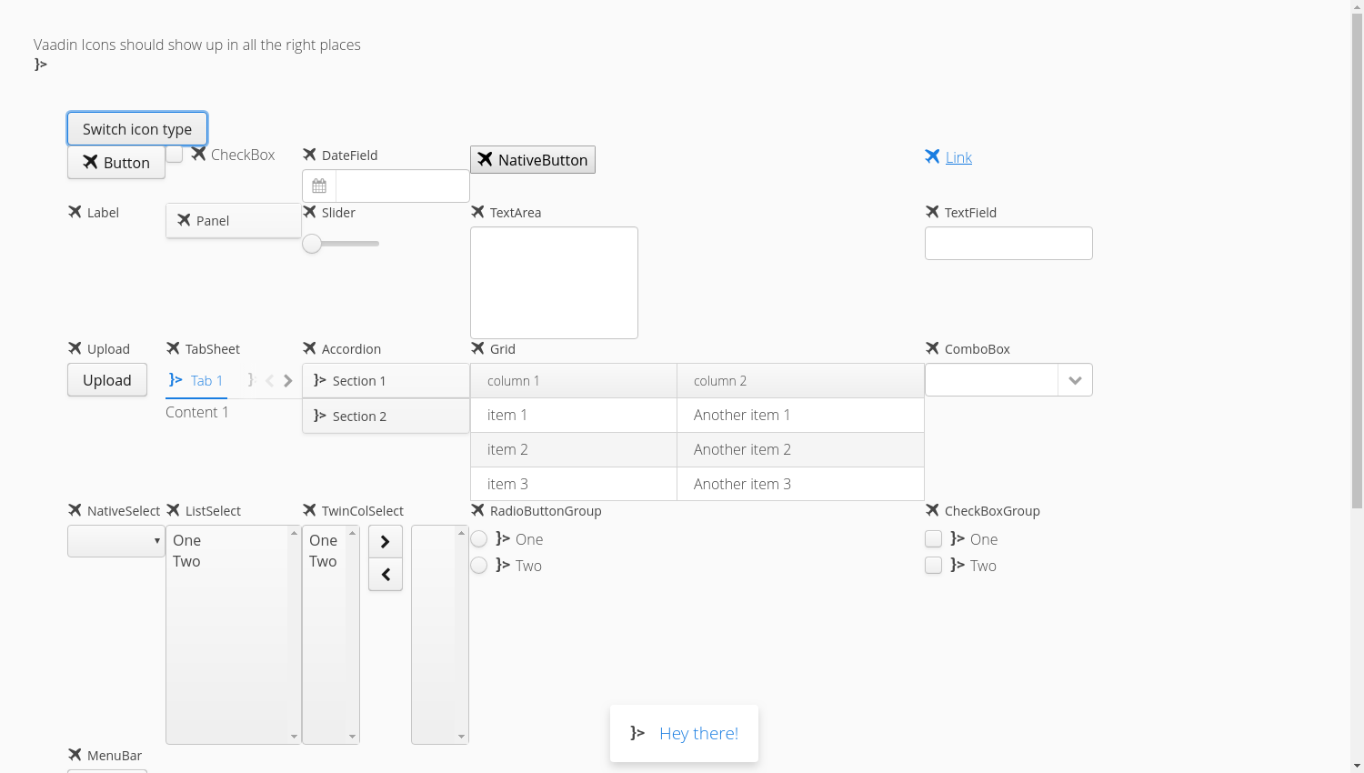This screenshot has height=773, width=1364.
Task: Click the airplane icon before TabSheet caption
Action: pyautogui.click(x=173, y=348)
